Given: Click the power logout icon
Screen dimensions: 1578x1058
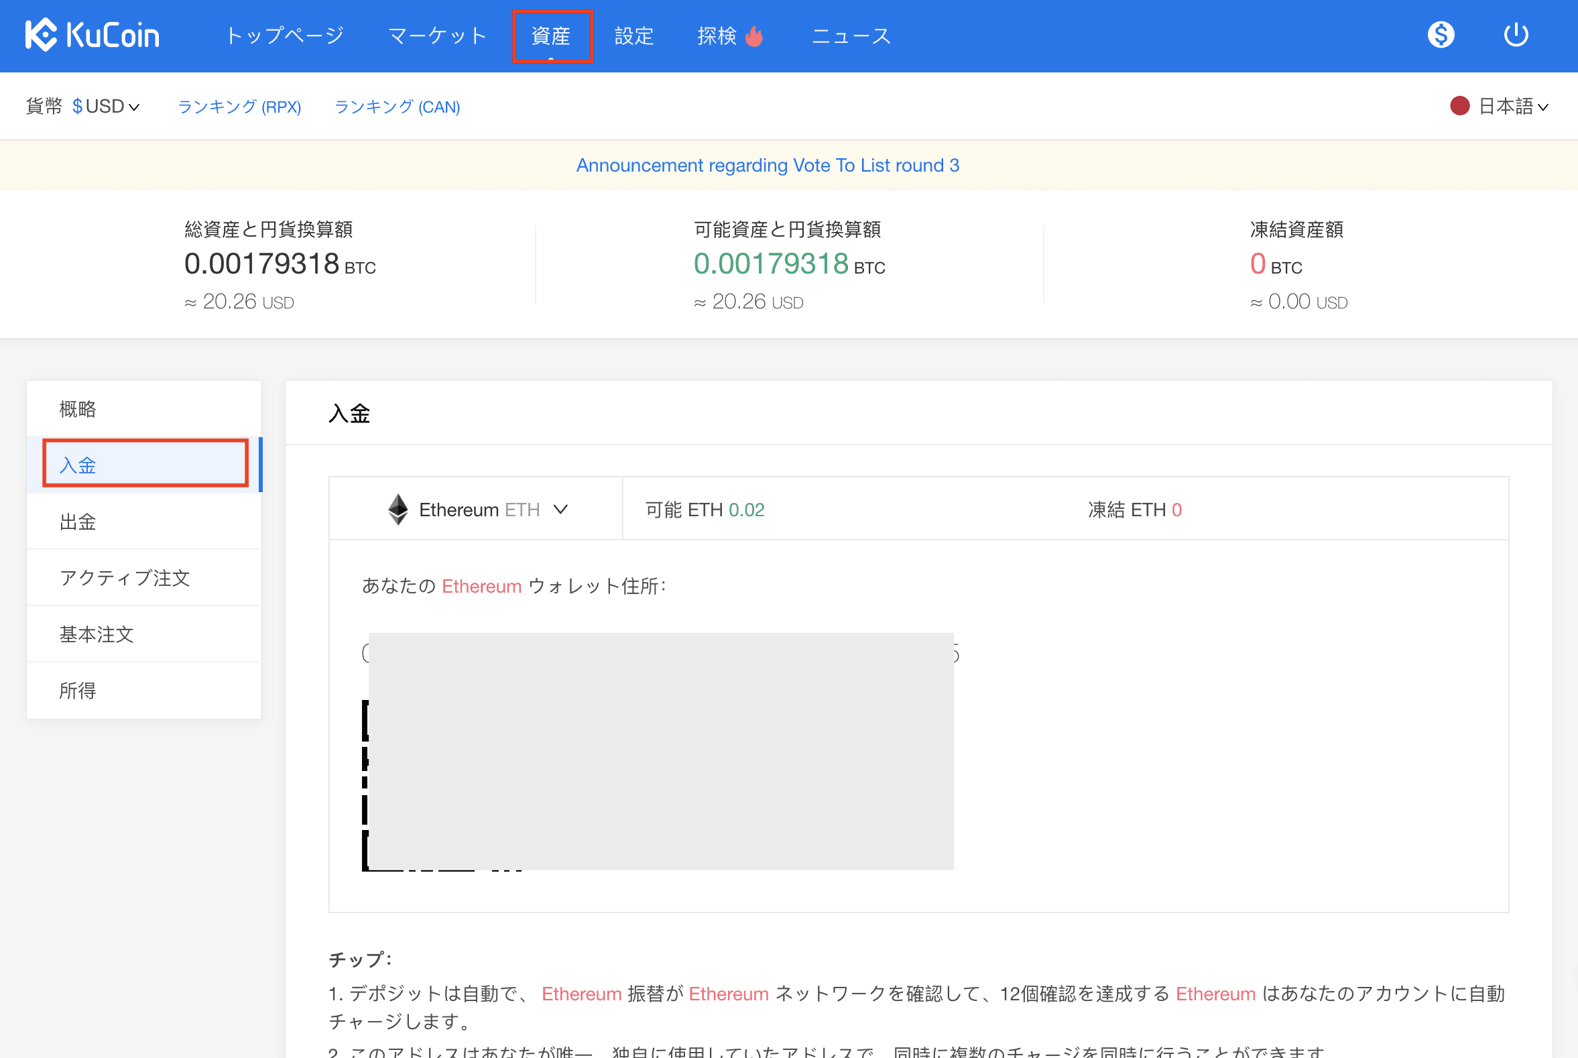Looking at the screenshot, I should tap(1515, 34).
